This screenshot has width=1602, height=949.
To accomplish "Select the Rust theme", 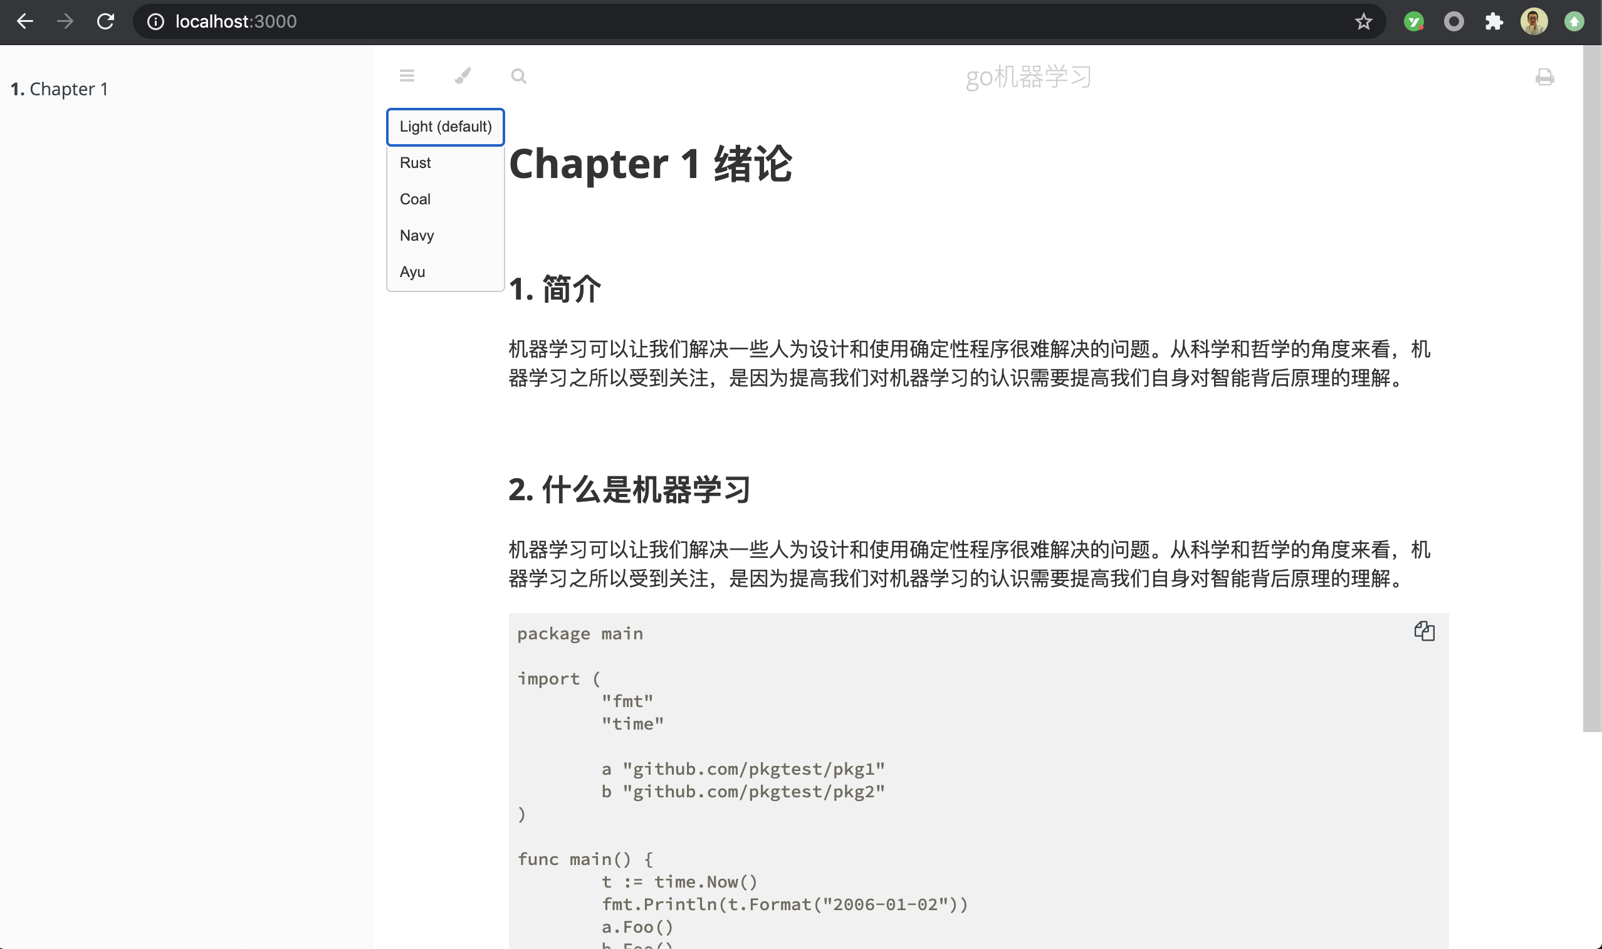I will pos(446,163).
